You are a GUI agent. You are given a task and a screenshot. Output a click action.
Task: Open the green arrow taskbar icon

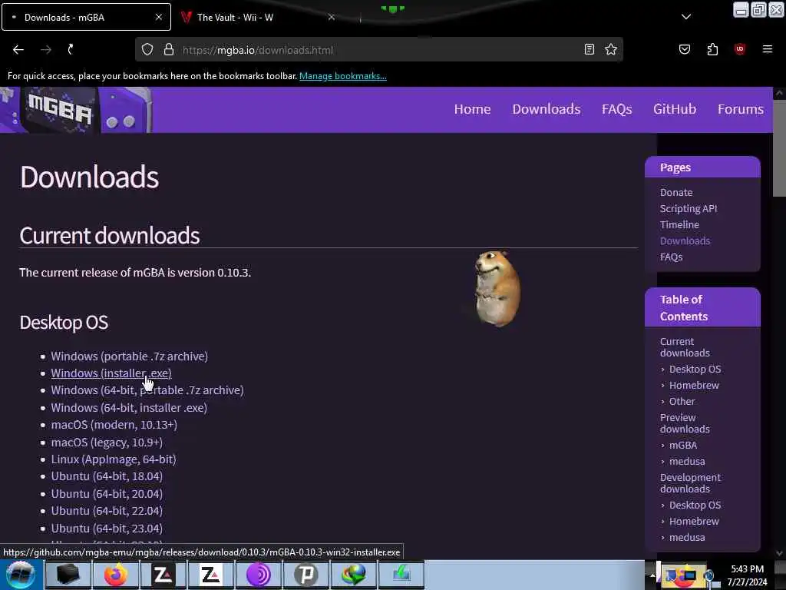point(401,575)
